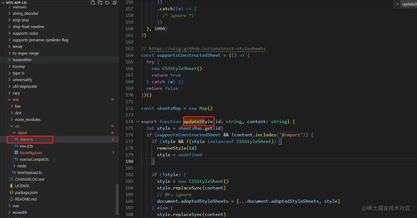This screenshot has height=218, width=417.
Task: Expand the strip-ansi folder chevron
Action: tap(9, 20)
